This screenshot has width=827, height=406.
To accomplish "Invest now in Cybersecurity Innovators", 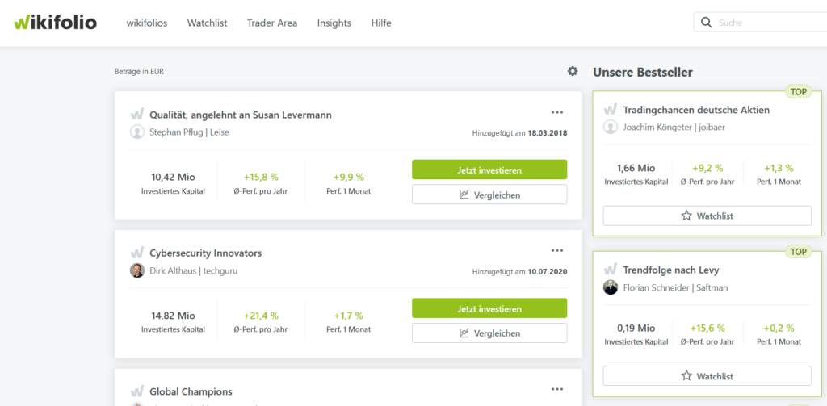I will (489, 308).
